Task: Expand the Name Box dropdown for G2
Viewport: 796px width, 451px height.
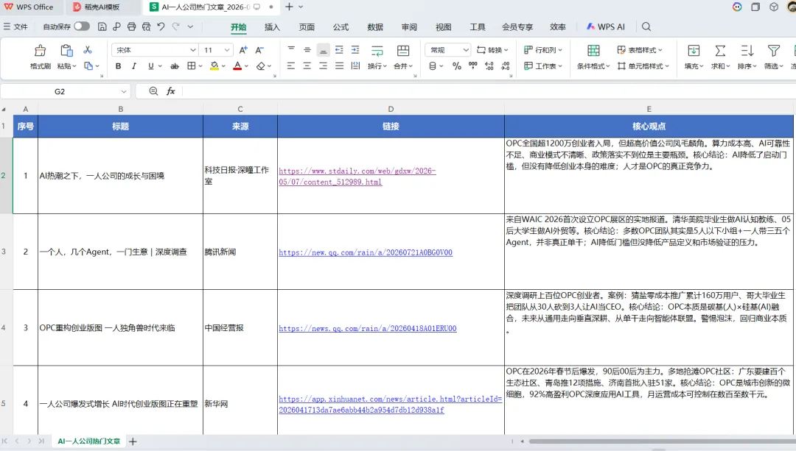Action: [123, 92]
